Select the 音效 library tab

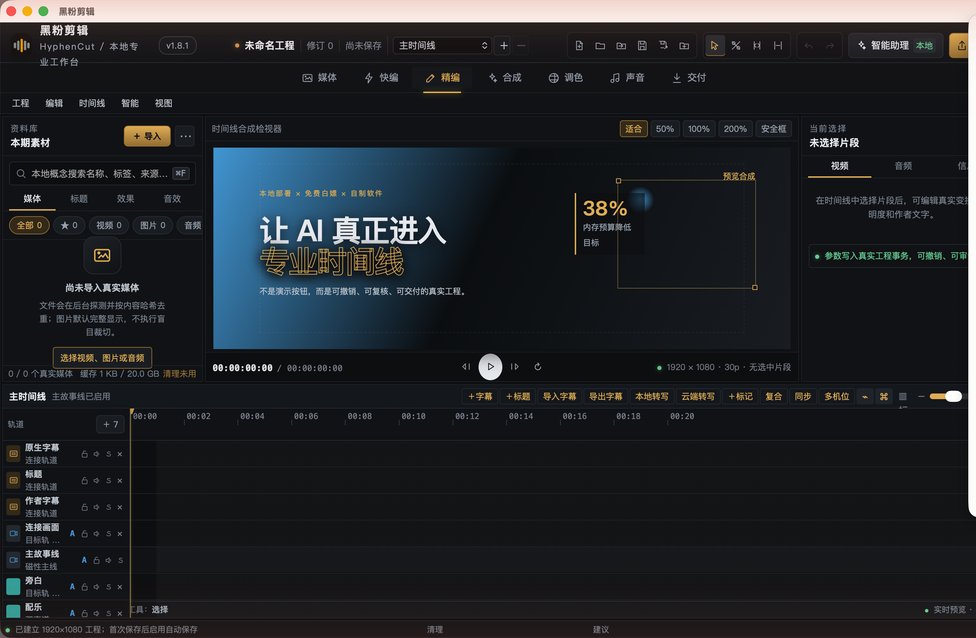pyautogui.click(x=172, y=199)
